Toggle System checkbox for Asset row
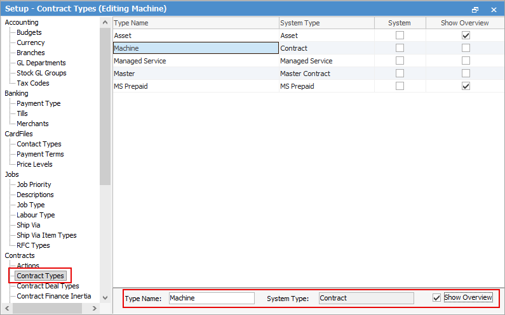 [400, 35]
